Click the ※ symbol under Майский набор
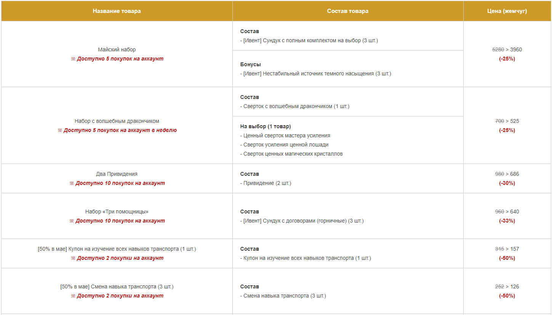 (73, 59)
